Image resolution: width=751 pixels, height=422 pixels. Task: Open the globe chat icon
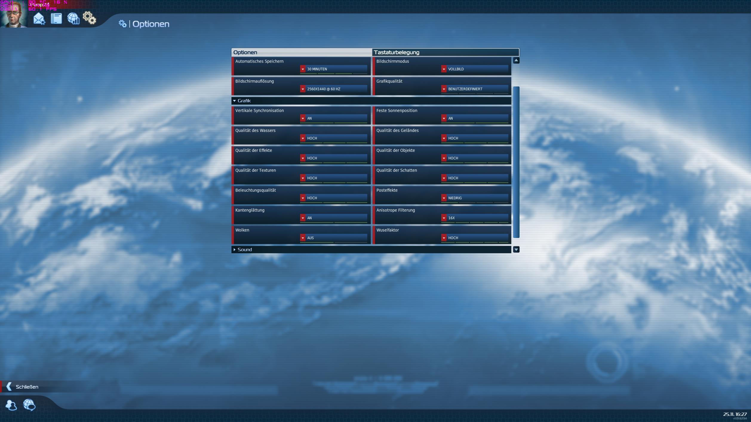29,405
